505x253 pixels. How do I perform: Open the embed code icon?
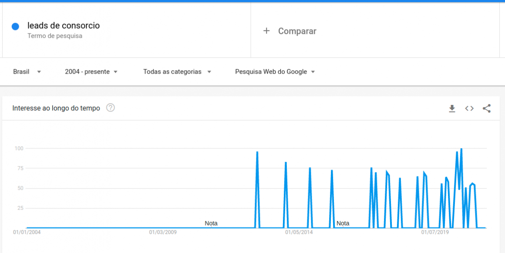(x=469, y=108)
